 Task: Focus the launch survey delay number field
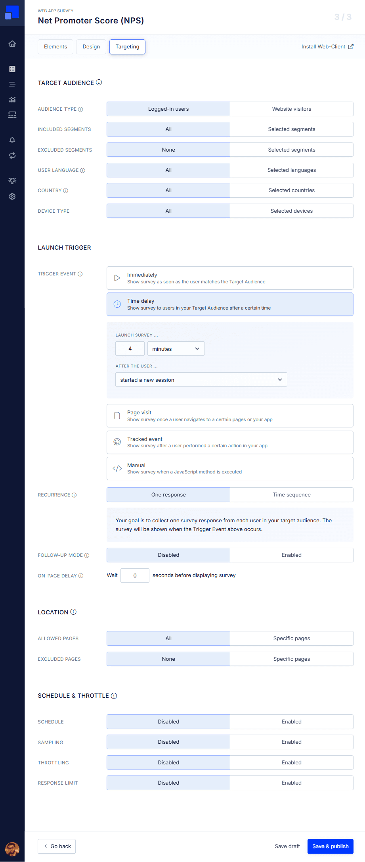point(130,349)
